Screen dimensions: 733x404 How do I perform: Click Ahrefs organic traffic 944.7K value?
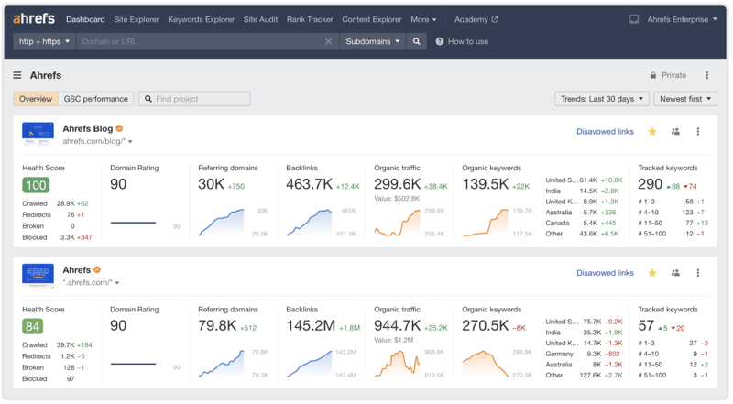[398, 325]
